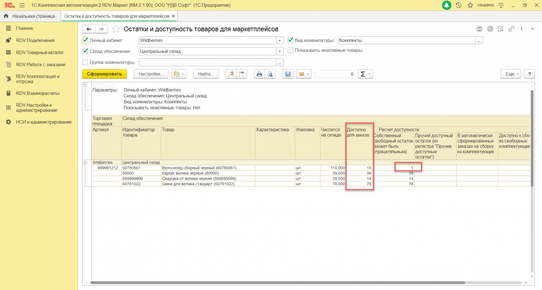
Task: Click the home icon of Начальная страница
Action: 6,16
